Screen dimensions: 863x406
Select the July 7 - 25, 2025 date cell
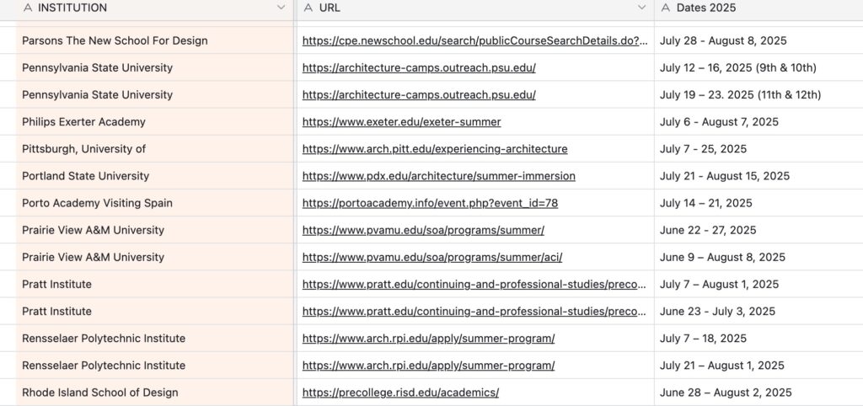tap(758, 149)
